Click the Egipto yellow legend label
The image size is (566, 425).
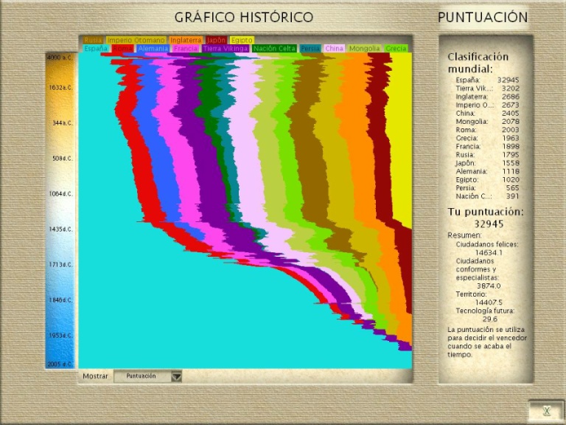[x=241, y=40]
